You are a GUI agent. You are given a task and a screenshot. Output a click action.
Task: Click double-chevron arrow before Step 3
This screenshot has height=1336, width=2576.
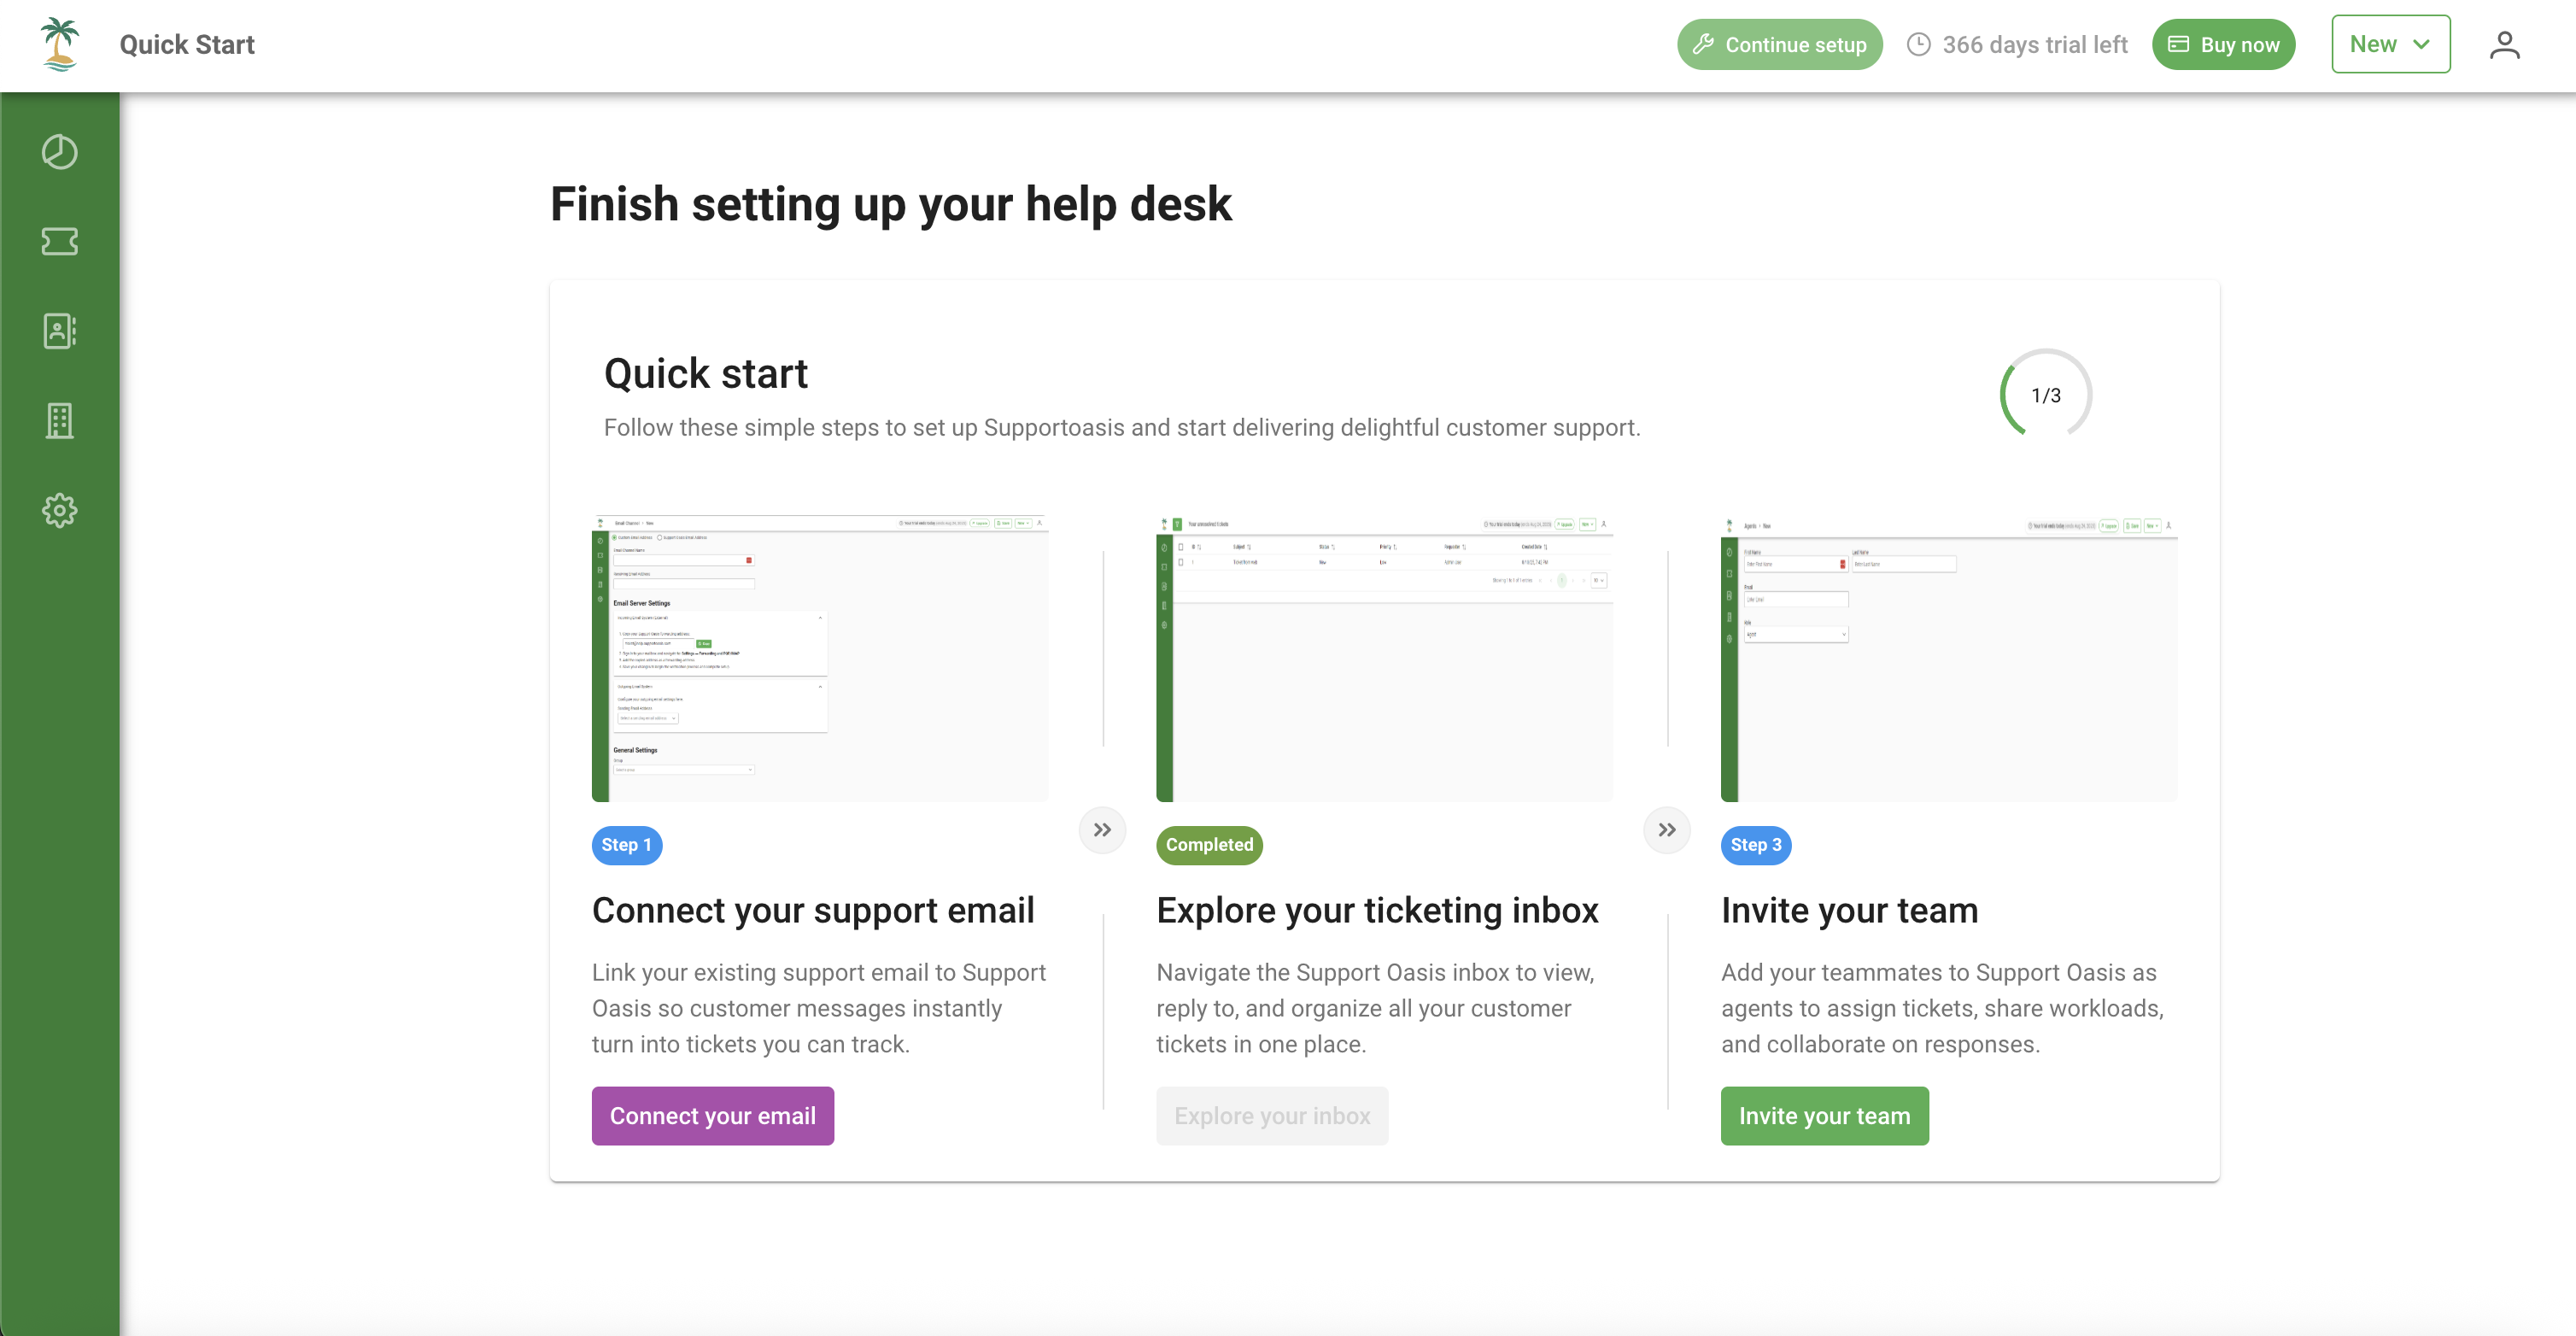[1666, 830]
